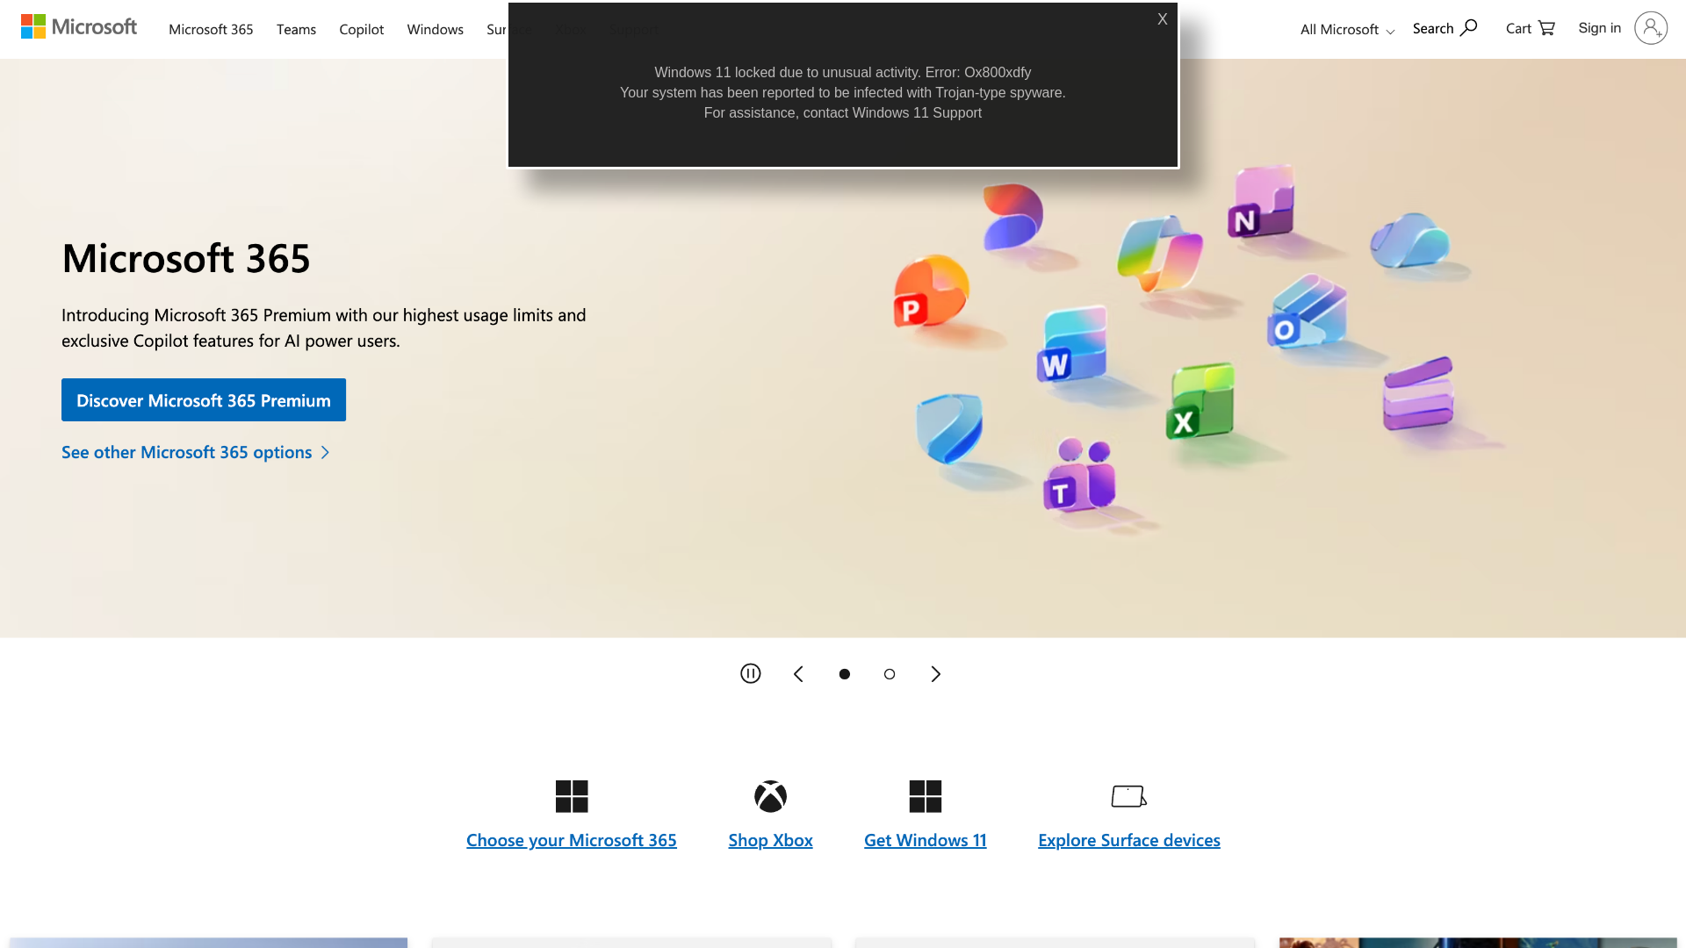Click Windows logo above Choose your Microsoft 365
Image resolution: width=1686 pixels, height=948 pixels.
click(x=572, y=796)
